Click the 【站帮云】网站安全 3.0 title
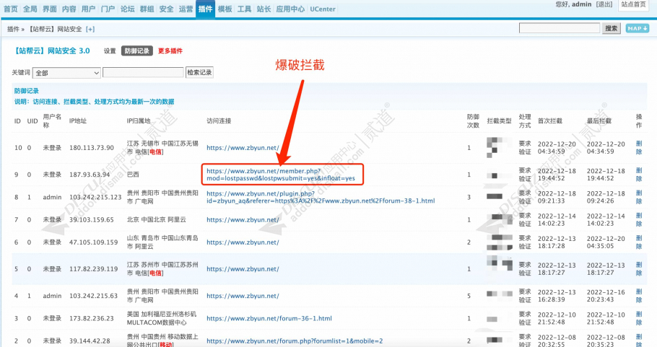Viewport: 657px width, 347px height. [53, 50]
